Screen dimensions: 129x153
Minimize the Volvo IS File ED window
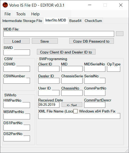pyautogui.click(x=90, y=5)
